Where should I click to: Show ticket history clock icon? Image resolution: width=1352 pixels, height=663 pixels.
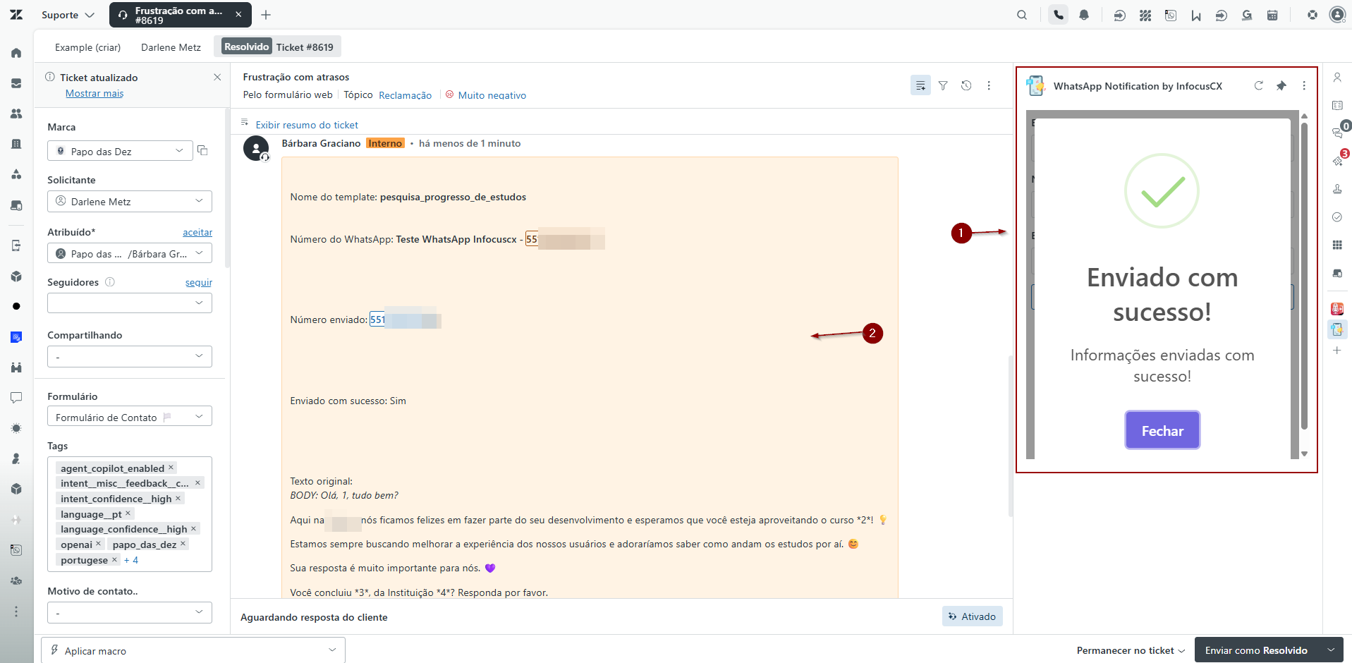(x=966, y=85)
